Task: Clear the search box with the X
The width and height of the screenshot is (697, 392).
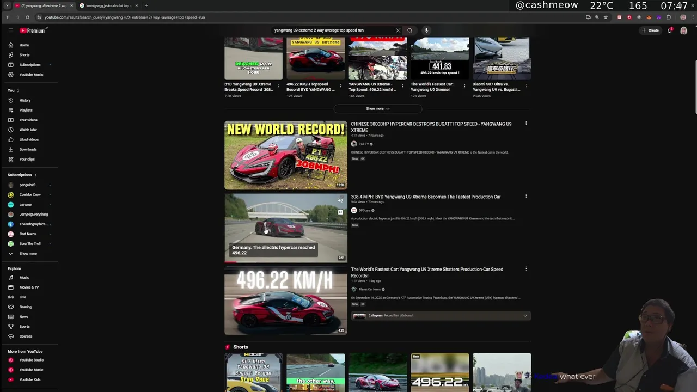Action: click(x=398, y=30)
